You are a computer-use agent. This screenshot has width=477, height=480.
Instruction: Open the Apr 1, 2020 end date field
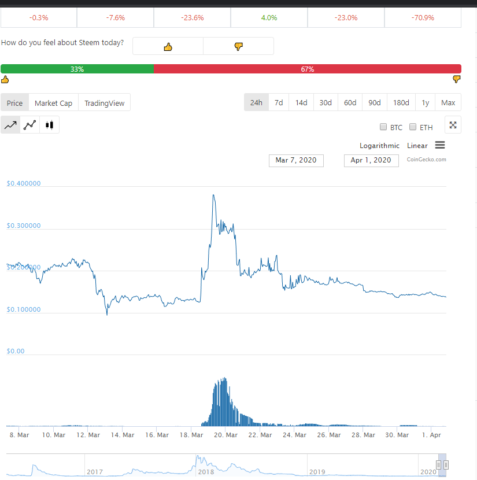[x=371, y=160]
